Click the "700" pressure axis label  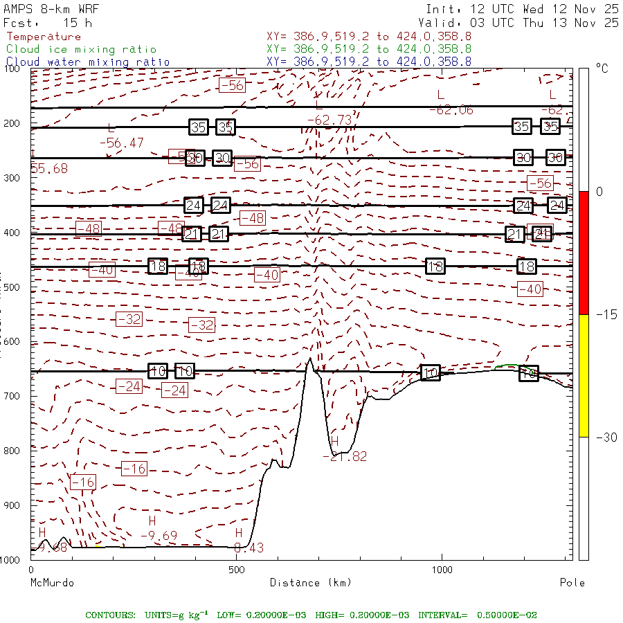tap(12, 396)
